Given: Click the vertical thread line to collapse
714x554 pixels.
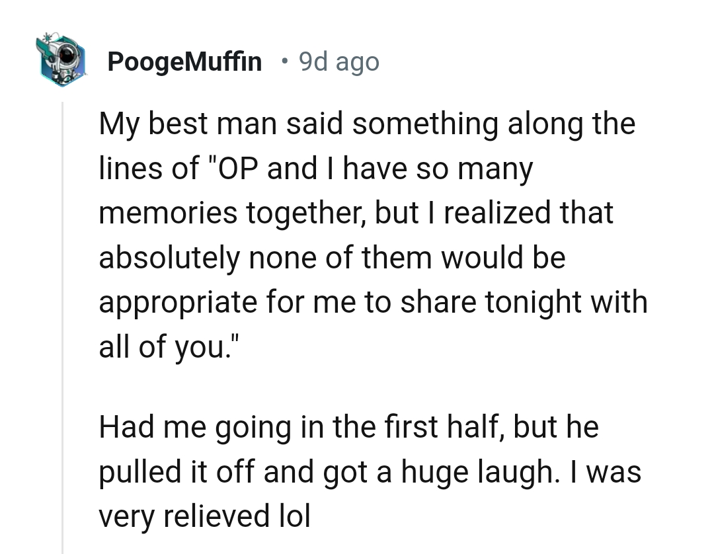Looking at the screenshot, I should pyautogui.click(x=63, y=297).
